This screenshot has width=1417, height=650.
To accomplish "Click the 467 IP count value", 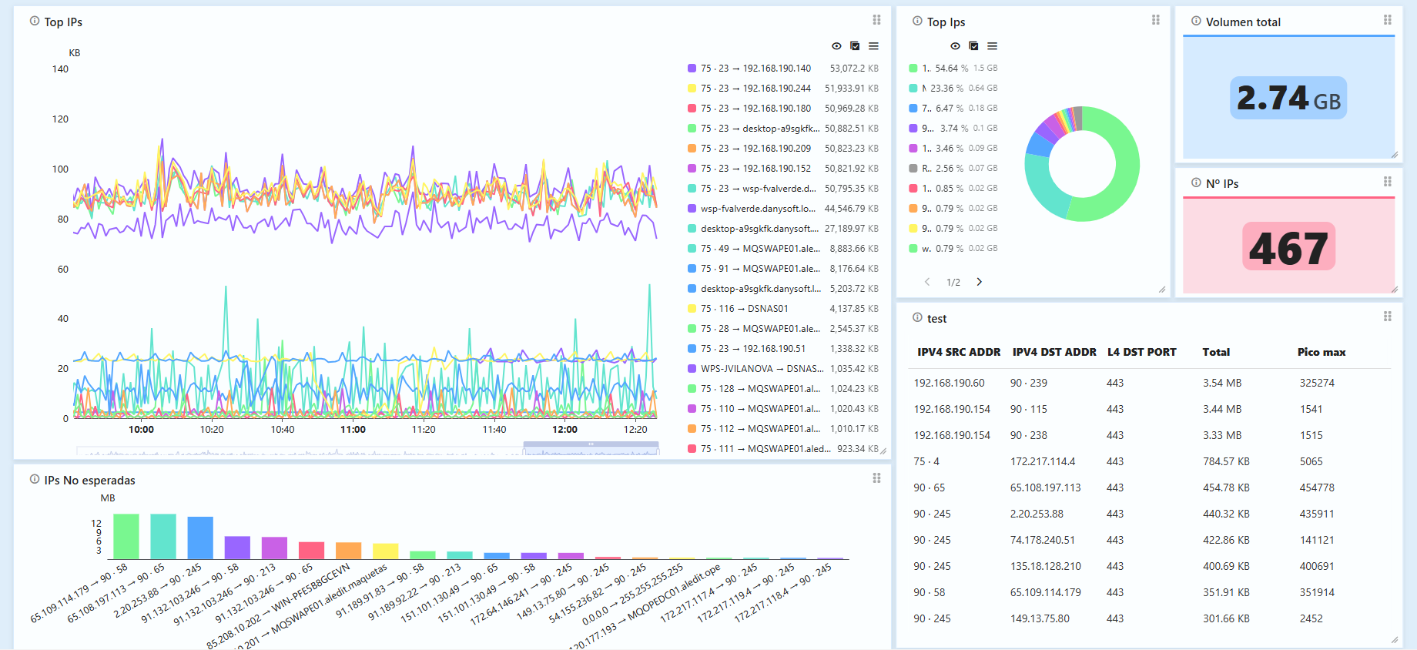I will 1288,247.
